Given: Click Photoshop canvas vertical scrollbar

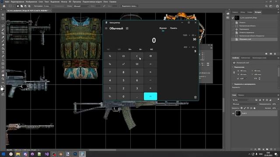Looking at the screenshot, I should [x=223, y=105].
